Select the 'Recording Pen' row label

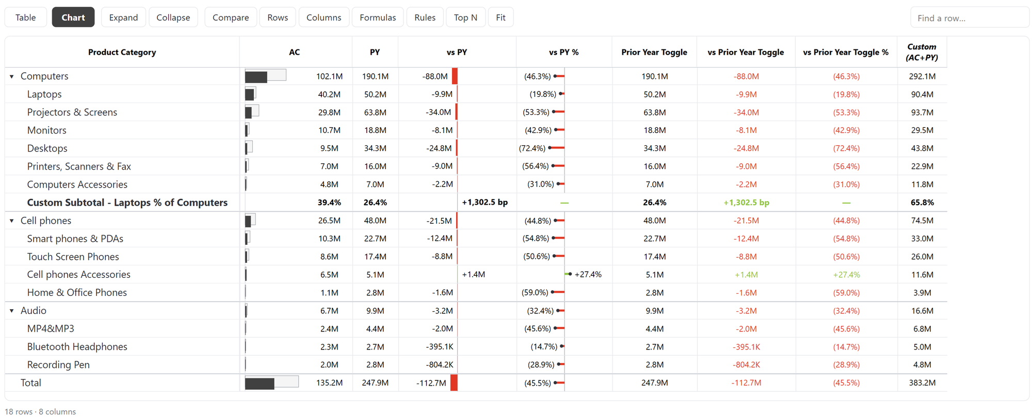pos(58,365)
